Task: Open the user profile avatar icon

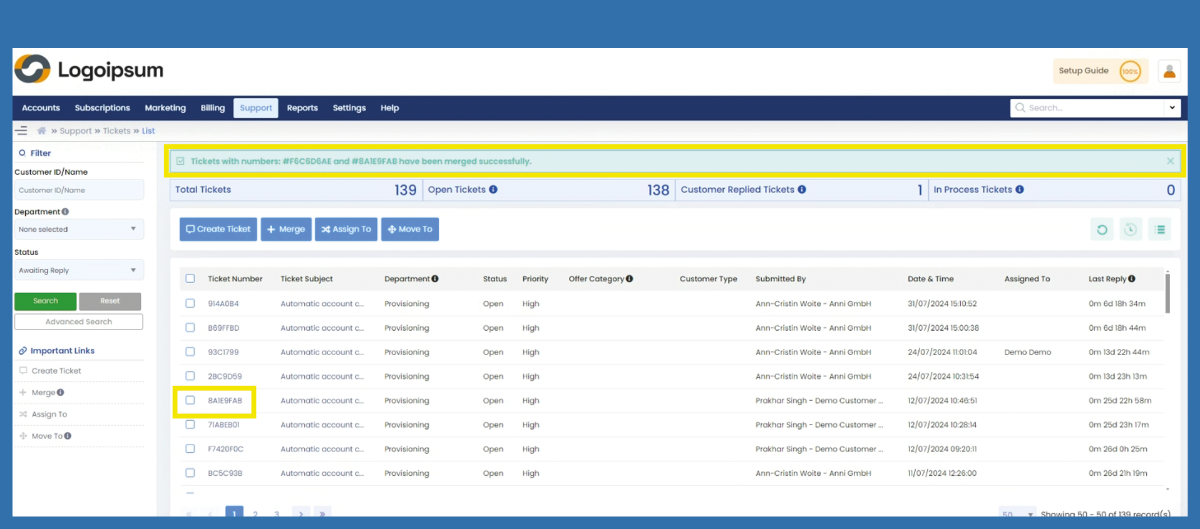Action: (x=1169, y=71)
